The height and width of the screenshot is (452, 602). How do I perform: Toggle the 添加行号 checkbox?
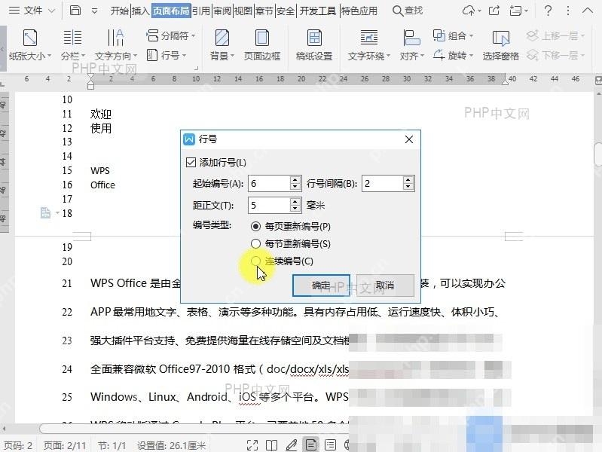click(x=191, y=163)
